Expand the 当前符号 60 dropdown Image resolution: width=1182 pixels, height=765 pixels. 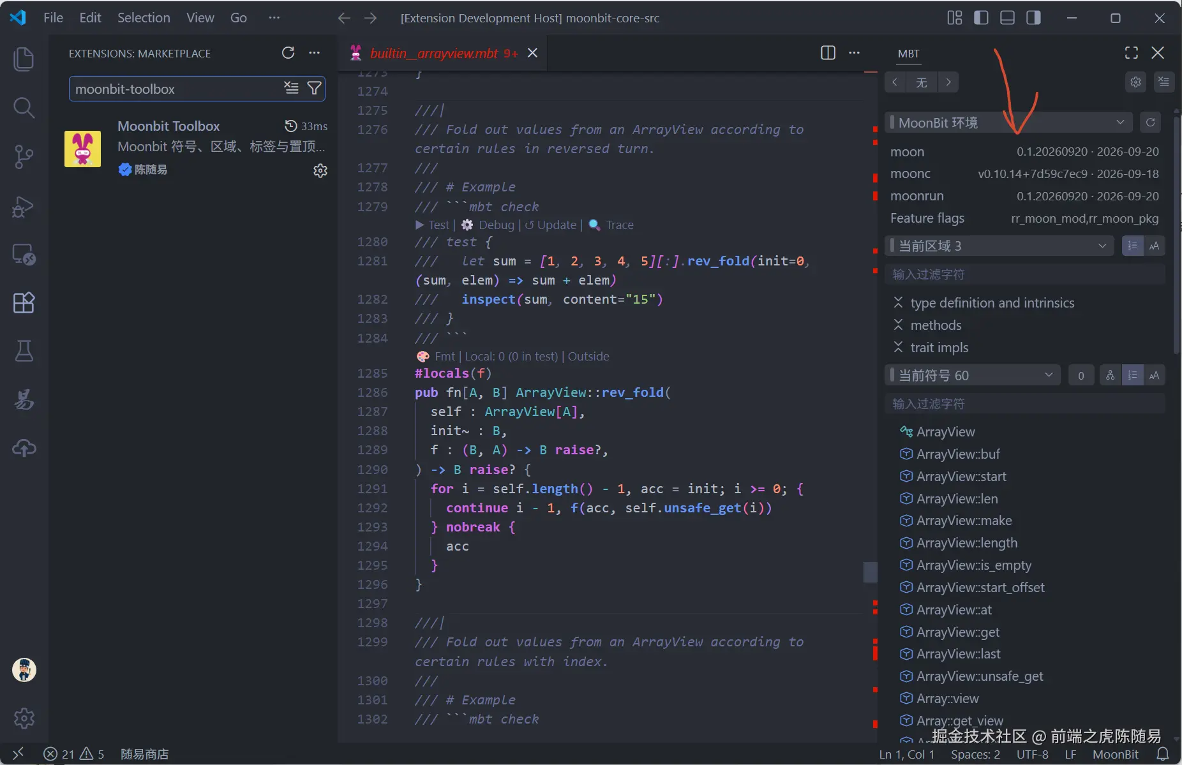973,375
